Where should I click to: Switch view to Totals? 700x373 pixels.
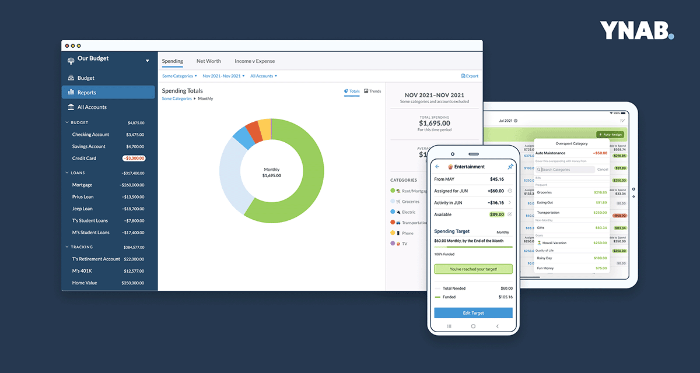[x=352, y=92]
